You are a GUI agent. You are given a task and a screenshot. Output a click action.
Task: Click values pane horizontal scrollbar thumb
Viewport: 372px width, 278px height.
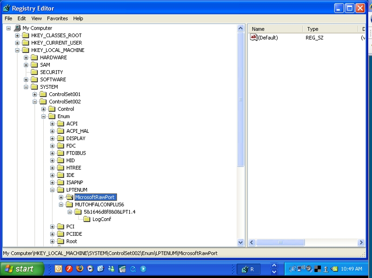(280, 242)
